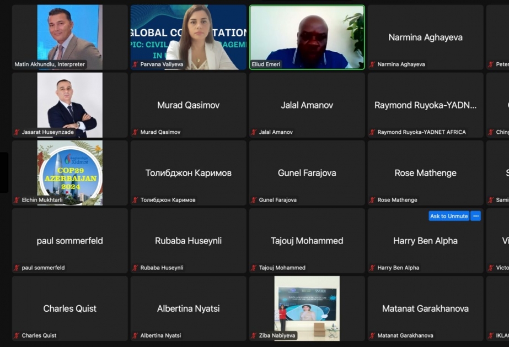This screenshot has height=347, width=509.
Task: Click large 'Matanat Garakhanova' name in tile
Action: click(425, 308)
